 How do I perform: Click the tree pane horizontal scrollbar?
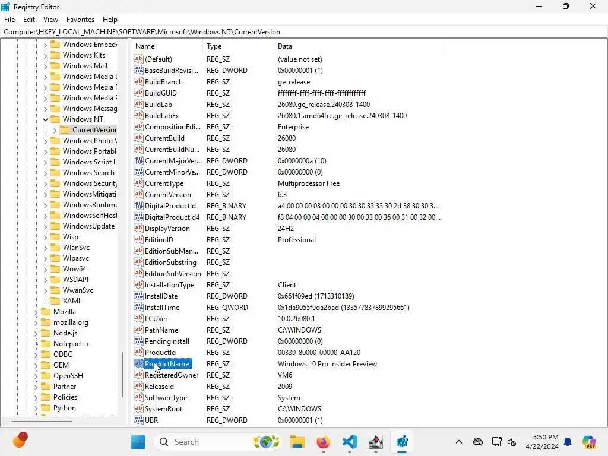click(x=42, y=421)
